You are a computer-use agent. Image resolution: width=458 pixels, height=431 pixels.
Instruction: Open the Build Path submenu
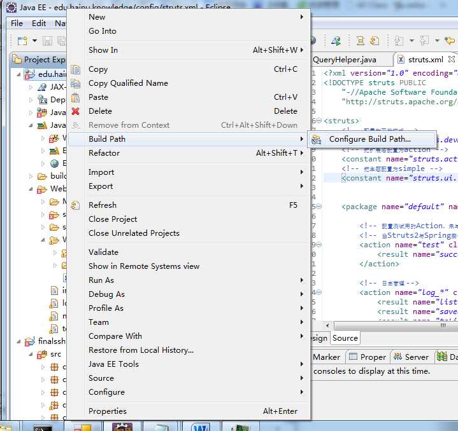189,139
